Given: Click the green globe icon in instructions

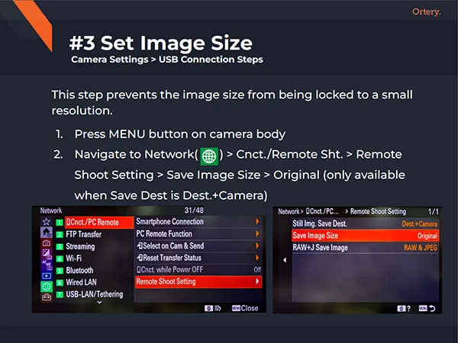Looking at the screenshot, I should pyautogui.click(x=208, y=155).
